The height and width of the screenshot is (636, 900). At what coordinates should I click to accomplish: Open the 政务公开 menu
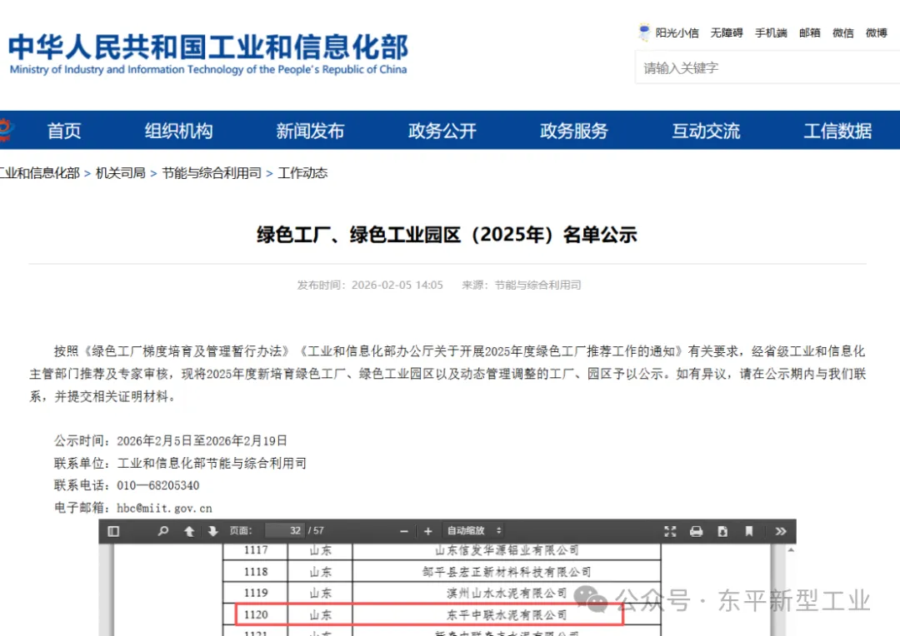click(x=442, y=131)
